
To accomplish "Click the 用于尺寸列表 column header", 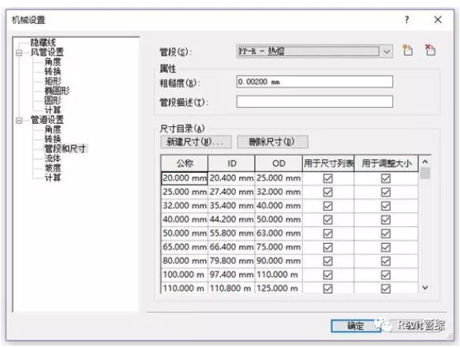I will click(328, 163).
